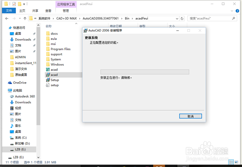
Task: Select the System folder
Action: click(53, 60)
